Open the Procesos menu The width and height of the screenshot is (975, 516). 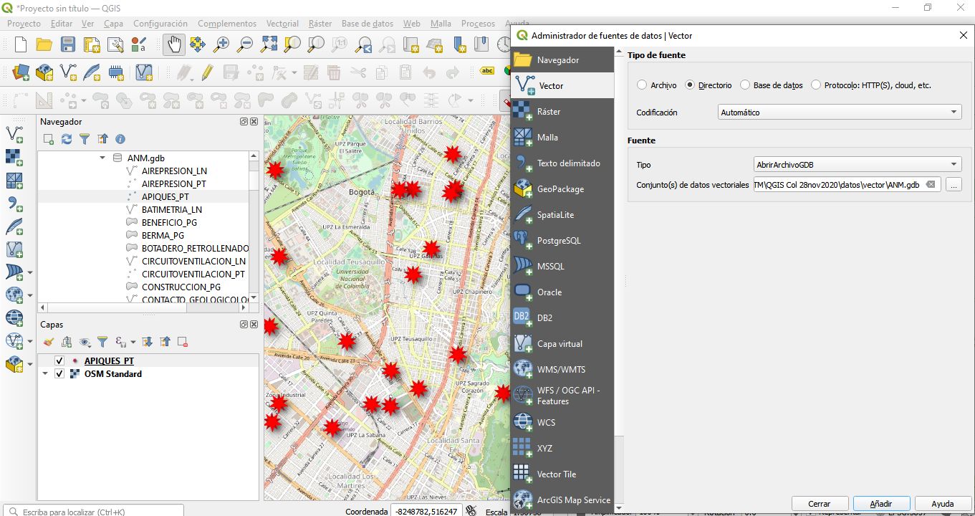click(x=478, y=24)
